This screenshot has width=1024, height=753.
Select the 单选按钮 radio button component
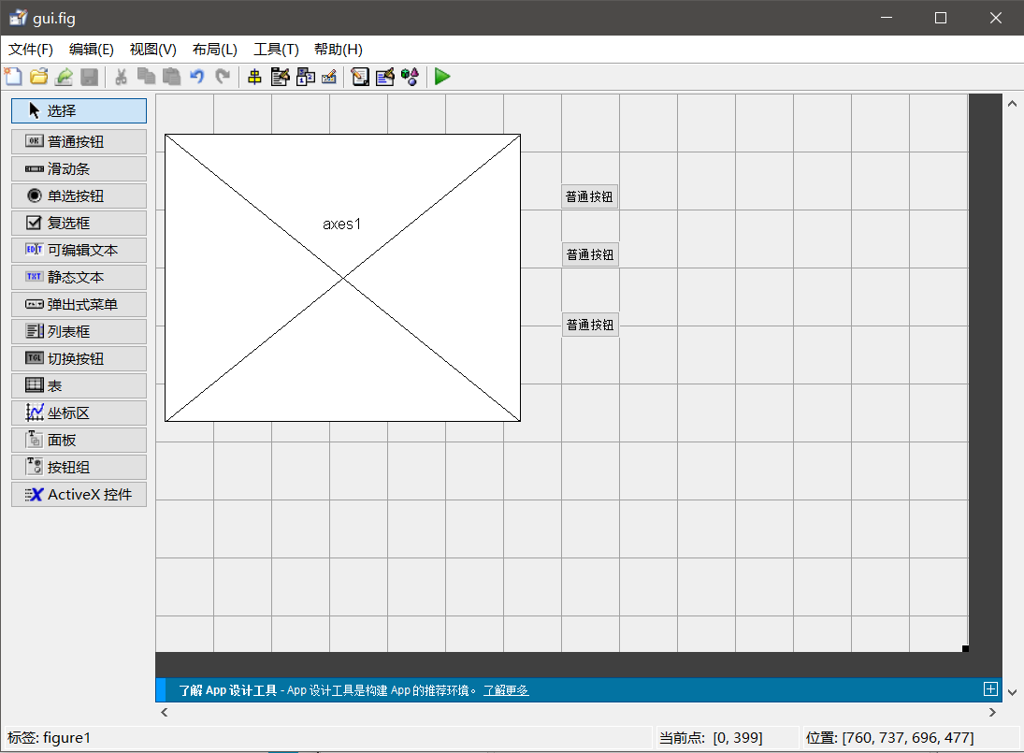coord(79,195)
